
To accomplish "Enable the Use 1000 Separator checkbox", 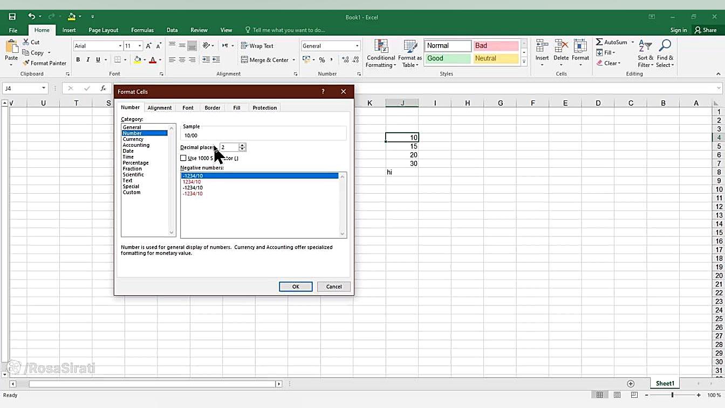I will pyautogui.click(x=183, y=158).
